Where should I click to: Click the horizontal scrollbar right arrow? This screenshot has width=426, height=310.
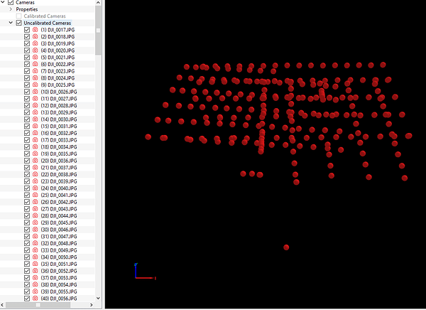[x=92, y=305]
